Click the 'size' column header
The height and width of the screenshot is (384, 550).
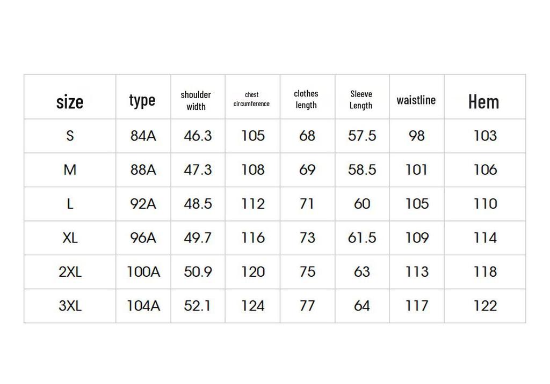click(70, 102)
